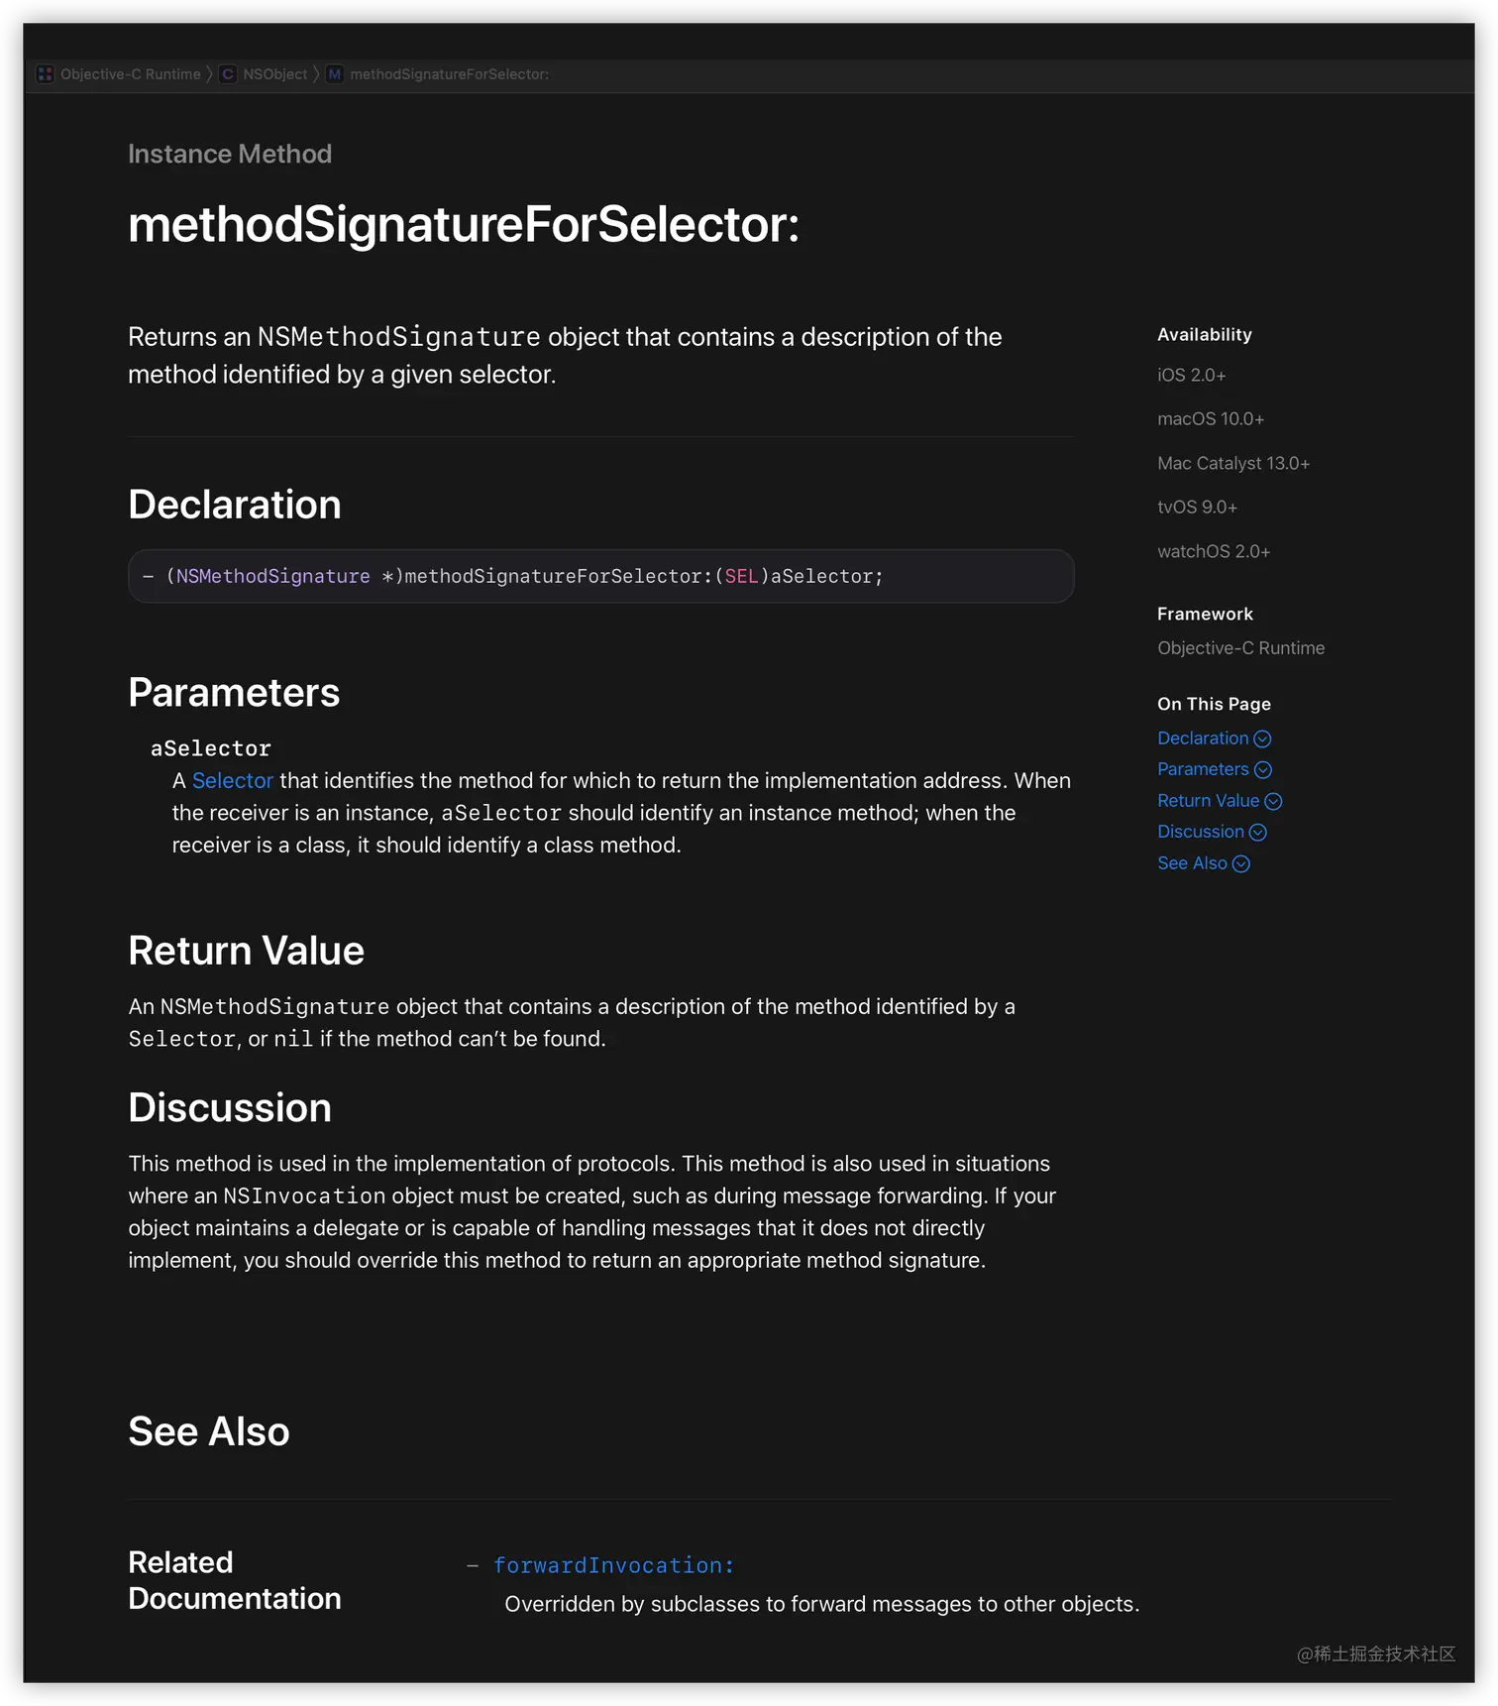Jump to Discussion using On This Page
Screen dimensions: 1498x1706
click(1200, 832)
